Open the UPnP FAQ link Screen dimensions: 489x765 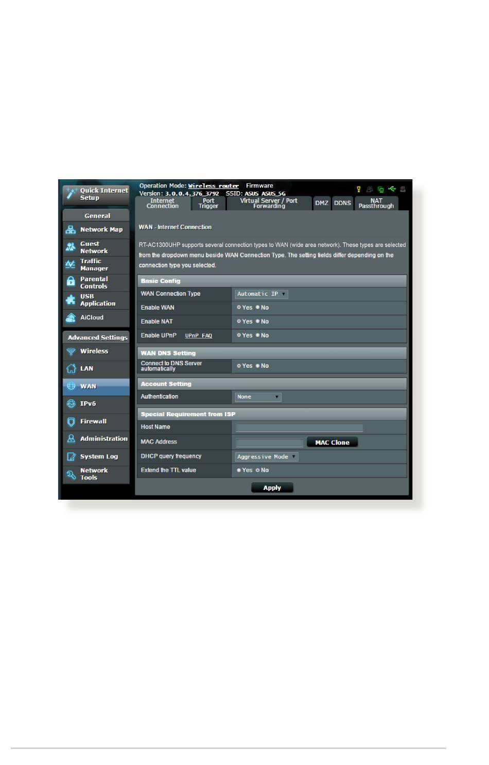tap(199, 336)
